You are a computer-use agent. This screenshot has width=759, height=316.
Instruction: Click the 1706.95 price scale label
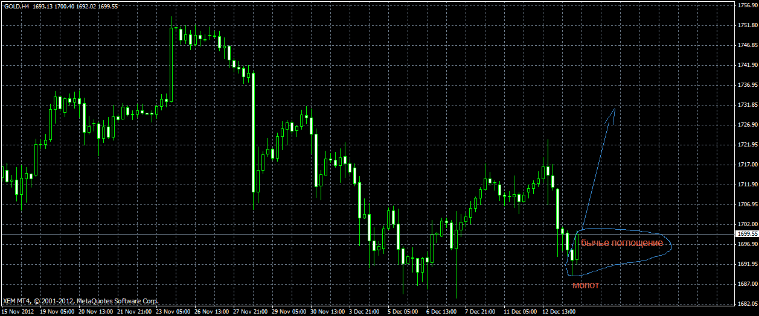coord(748,204)
